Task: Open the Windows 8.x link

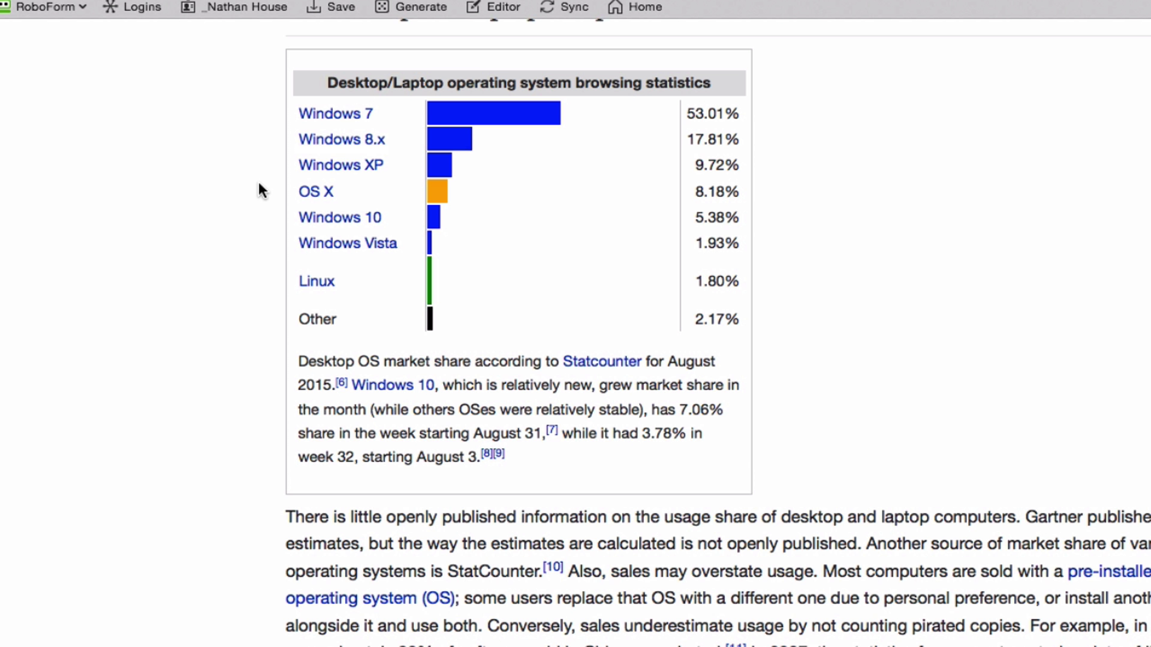Action: [x=342, y=139]
